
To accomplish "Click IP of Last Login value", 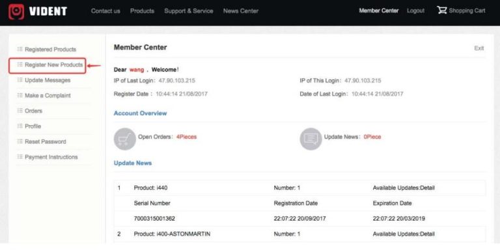I will [x=176, y=81].
